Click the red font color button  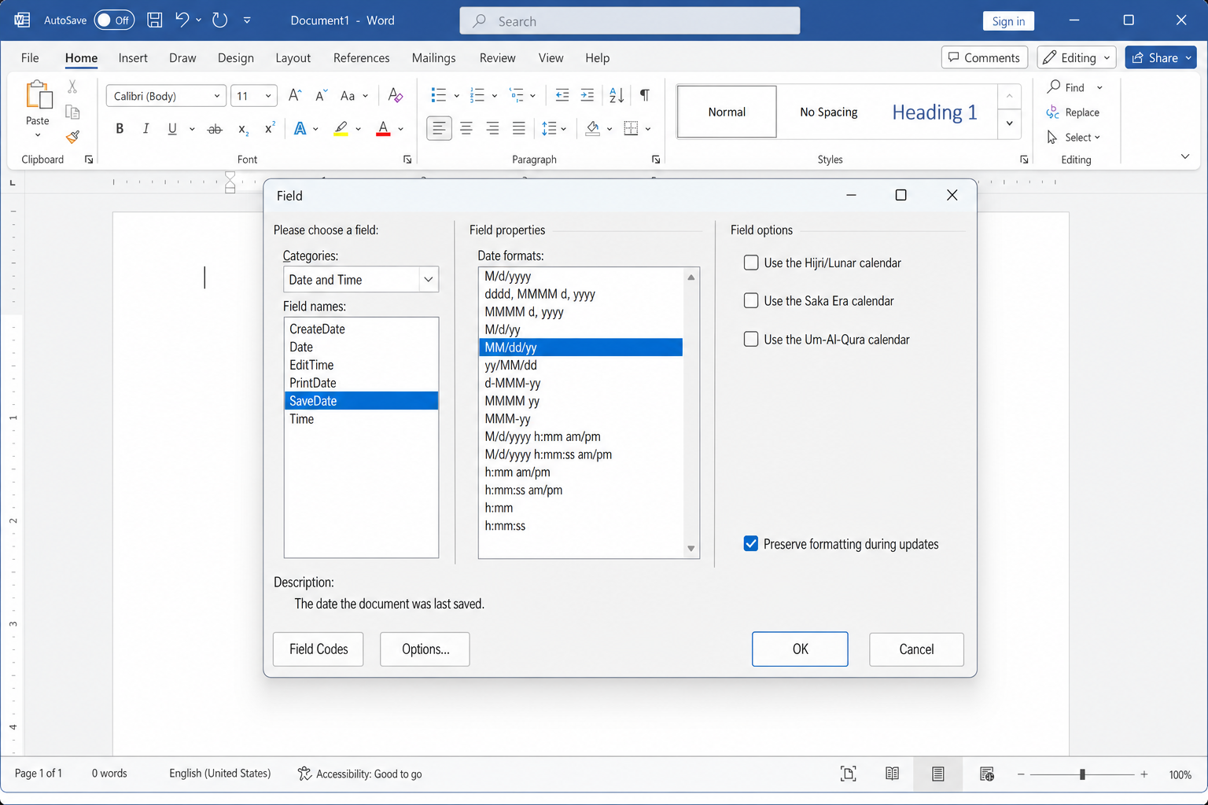(x=383, y=129)
